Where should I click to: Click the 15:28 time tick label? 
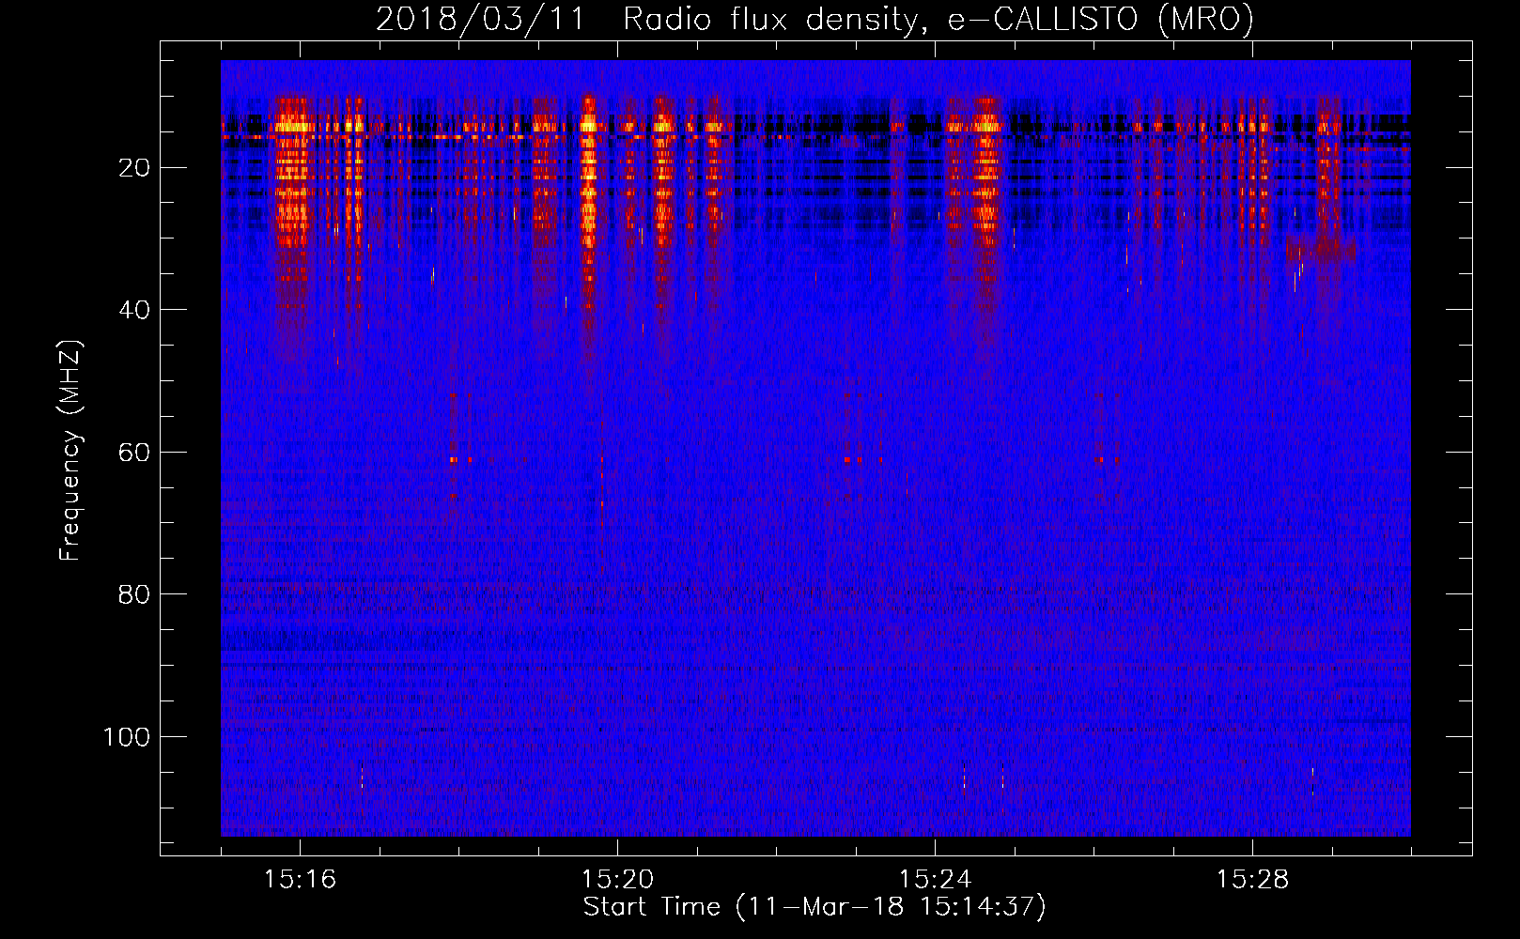coord(1252,879)
